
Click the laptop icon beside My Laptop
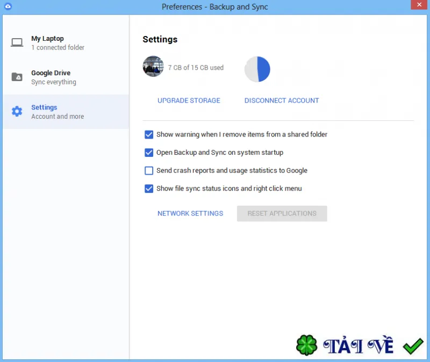pyautogui.click(x=17, y=42)
